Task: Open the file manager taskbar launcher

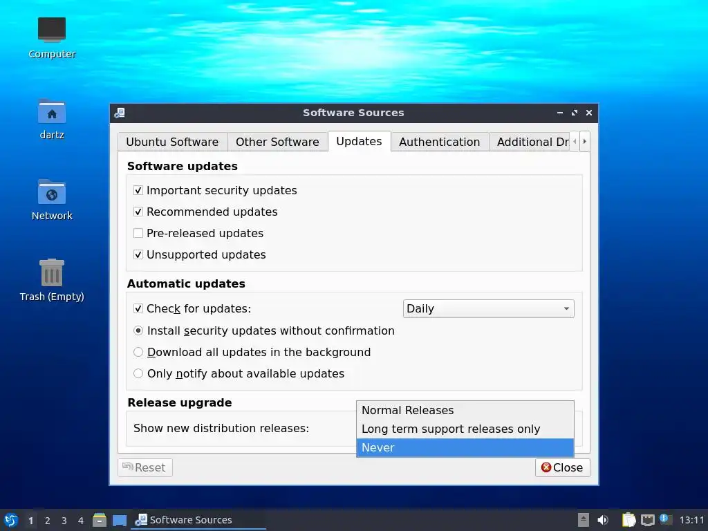Action: (x=100, y=520)
